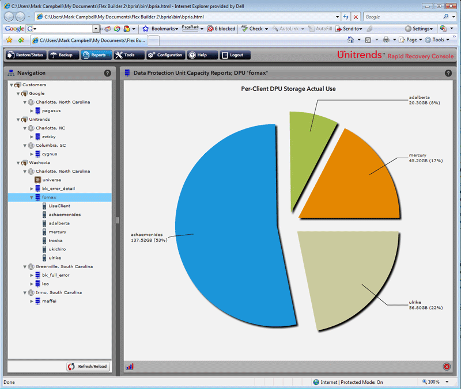Click the Logout button
461x389 pixels.
(235, 55)
